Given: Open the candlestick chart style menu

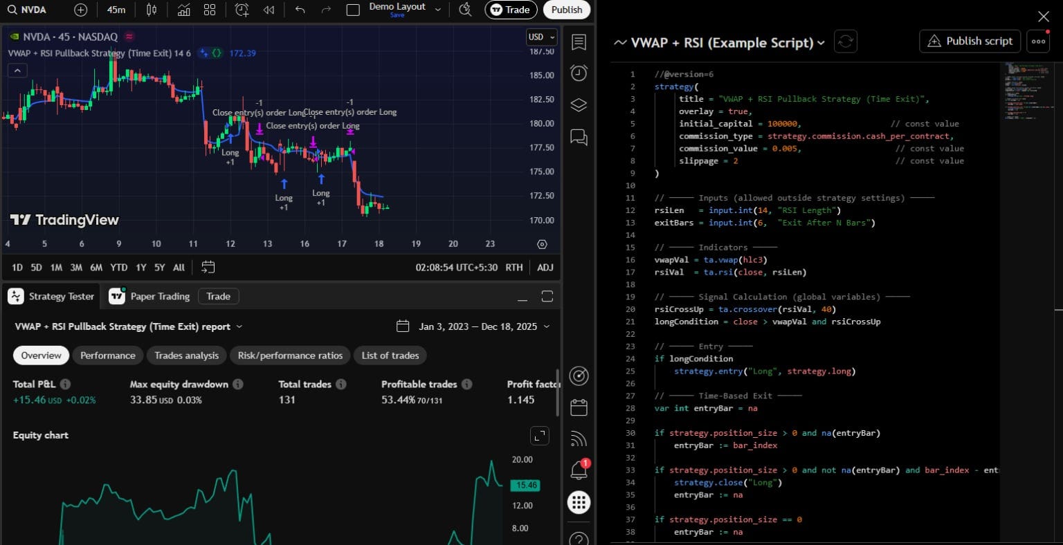Looking at the screenshot, I should coord(152,10).
